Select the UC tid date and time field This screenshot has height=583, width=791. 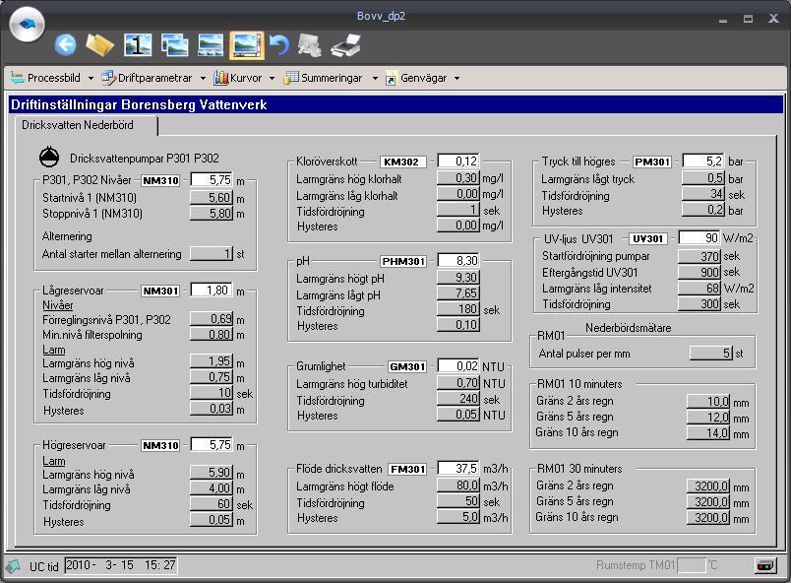[x=121, y=565]
